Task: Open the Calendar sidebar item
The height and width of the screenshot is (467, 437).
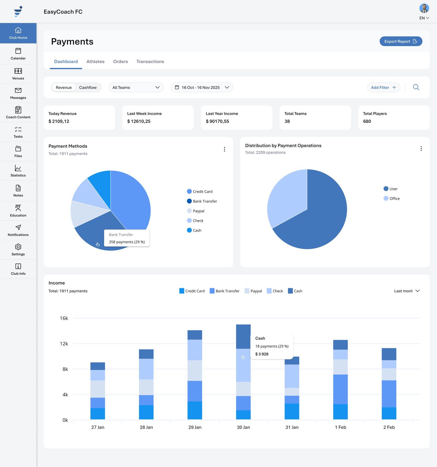Action: click(x=18, y=54)
